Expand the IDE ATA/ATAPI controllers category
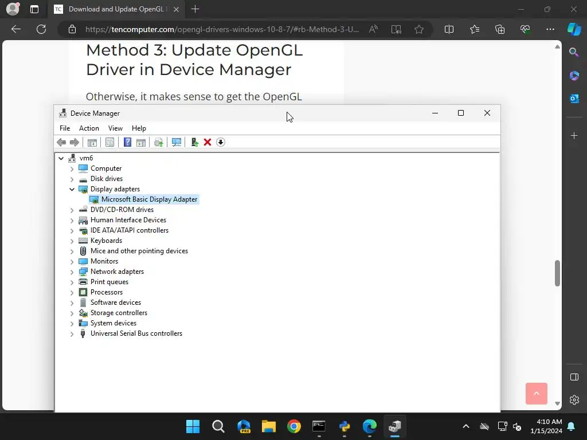This screenshot has width=587, height=440. pyautogui.click(x=72, y=230)
